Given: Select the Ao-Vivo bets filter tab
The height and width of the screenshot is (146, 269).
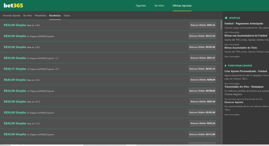Looking at the screenshot, I should pos(28,15).
